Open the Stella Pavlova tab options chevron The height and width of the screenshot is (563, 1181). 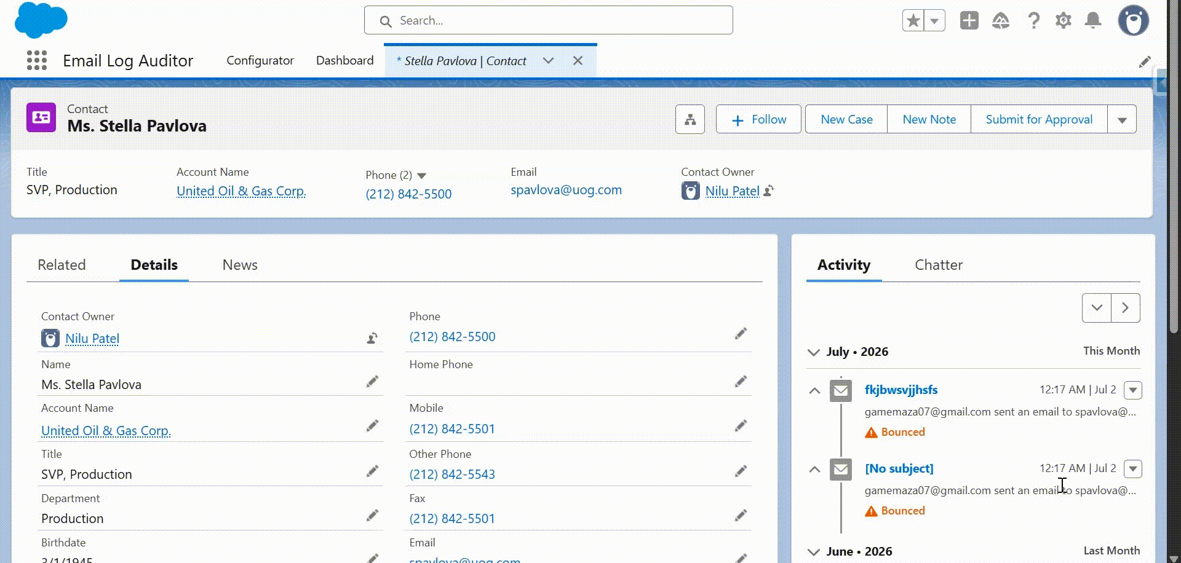548,60
